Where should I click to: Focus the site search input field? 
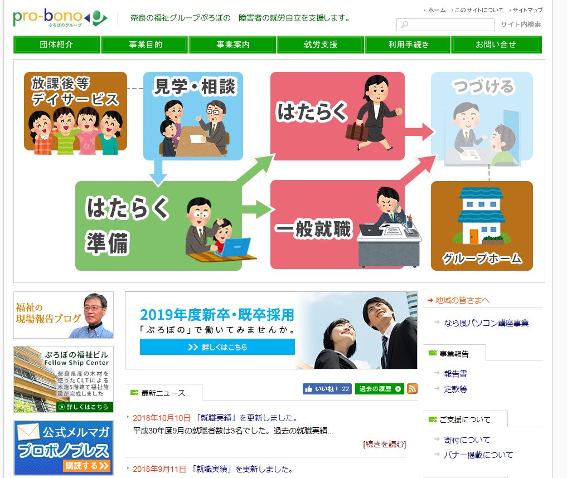[445, 25]
